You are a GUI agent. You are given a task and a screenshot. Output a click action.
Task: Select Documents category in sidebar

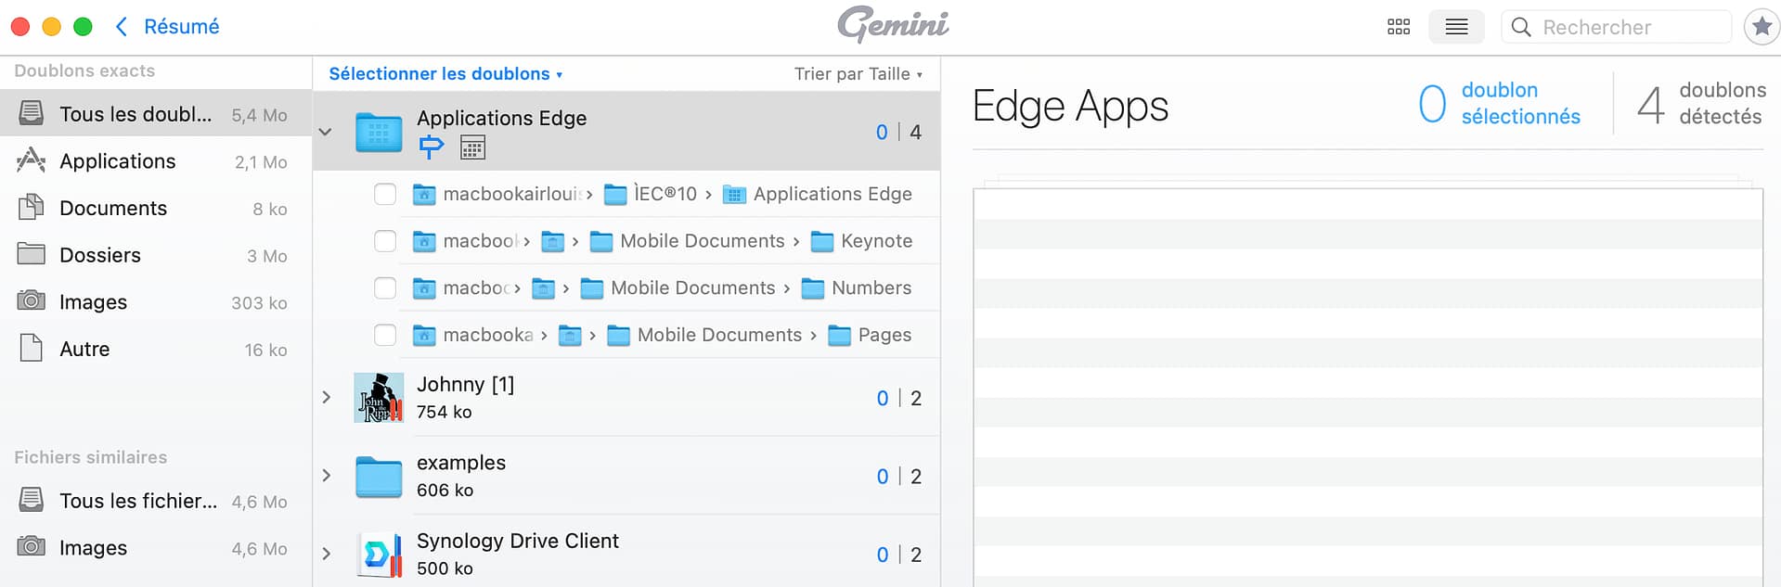[113, 209]
